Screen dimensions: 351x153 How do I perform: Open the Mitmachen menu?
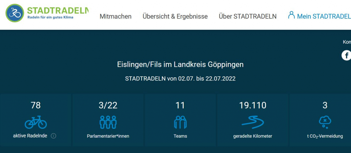pos(116,16)
